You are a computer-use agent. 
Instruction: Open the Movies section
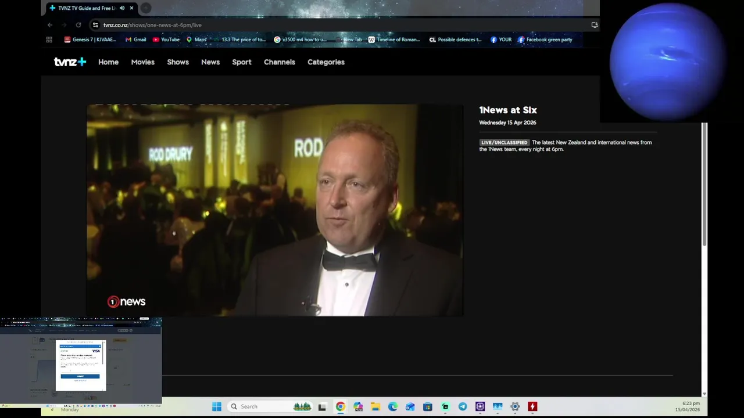[142, 62]
